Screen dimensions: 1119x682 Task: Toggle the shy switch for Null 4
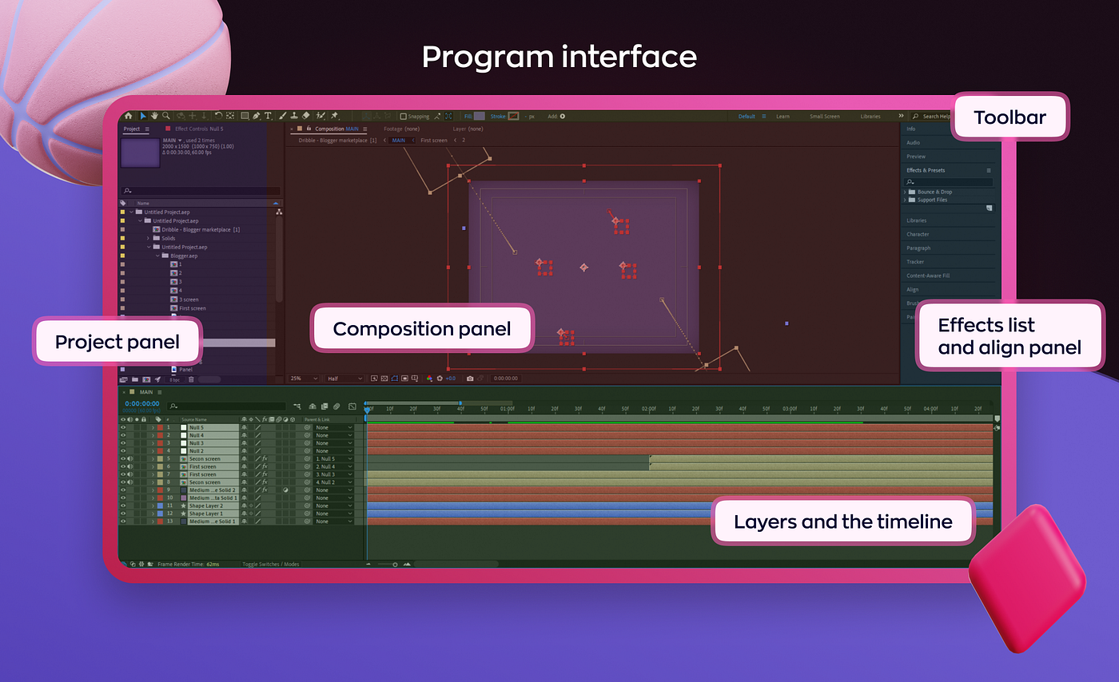point(244,435)
